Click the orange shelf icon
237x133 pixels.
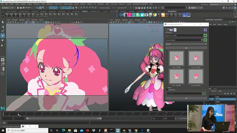pyautogui.click(x=163, y=15)
